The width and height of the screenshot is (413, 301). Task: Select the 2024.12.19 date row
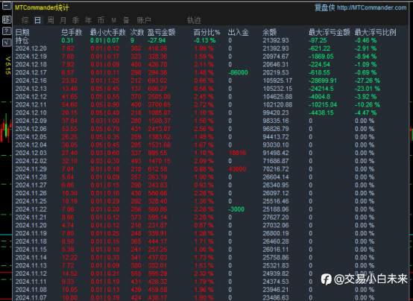click(211, 57)
